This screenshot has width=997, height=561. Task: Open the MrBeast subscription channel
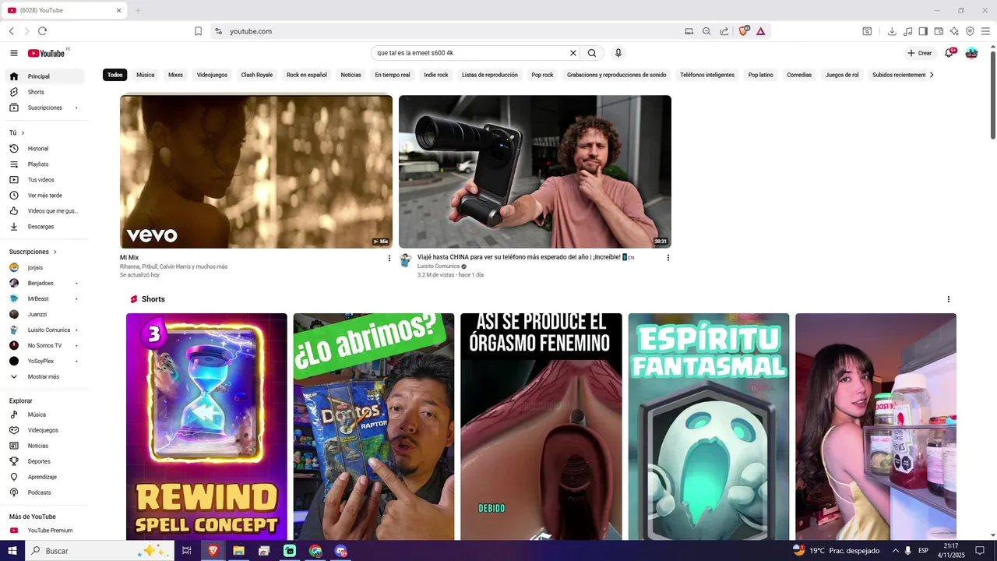45,298
